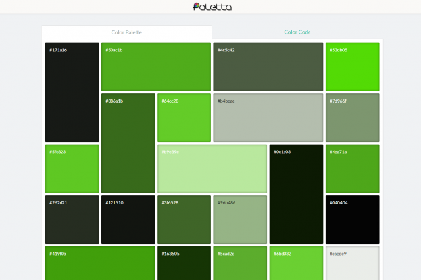Switch to the Color Code tab
The width and height of the screenshot is (421, 280).
(297, 32)
